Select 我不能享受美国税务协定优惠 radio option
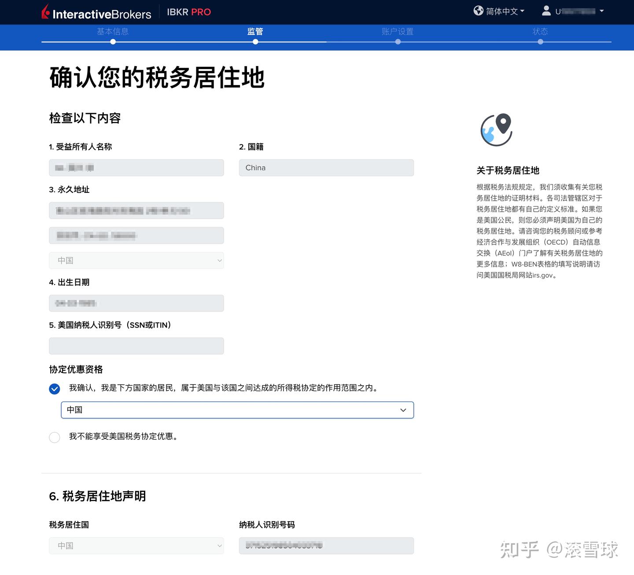Image resolution: width=634 pixels, height=575 pixels. [55, 437]
